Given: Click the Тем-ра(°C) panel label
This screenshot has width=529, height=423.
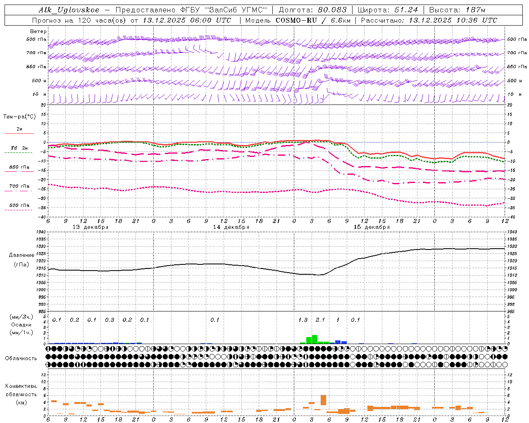Looking at the screenshot, I should (x=19, y=117).
